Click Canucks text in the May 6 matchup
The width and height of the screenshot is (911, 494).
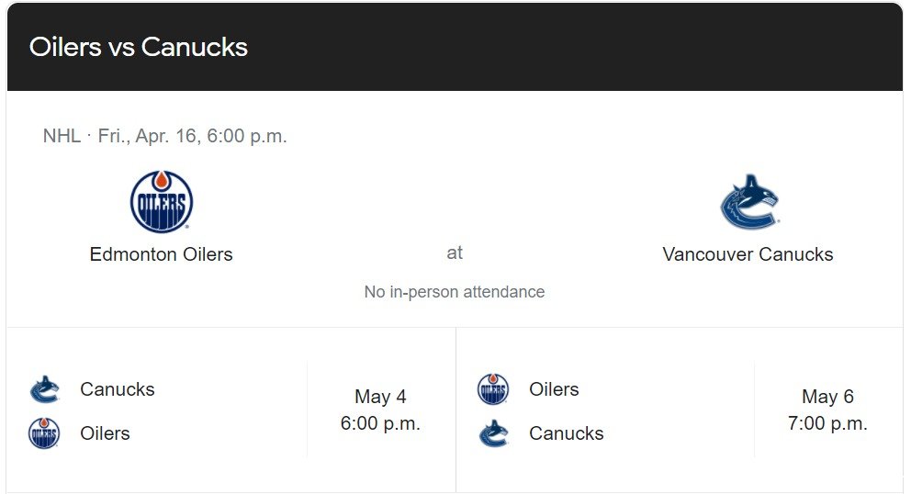(x=567, y=433)
